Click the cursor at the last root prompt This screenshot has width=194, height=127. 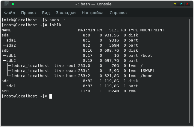[x=51, y=96]
